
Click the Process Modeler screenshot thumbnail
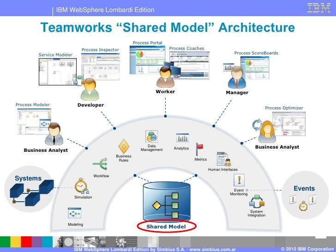(34, 121)
